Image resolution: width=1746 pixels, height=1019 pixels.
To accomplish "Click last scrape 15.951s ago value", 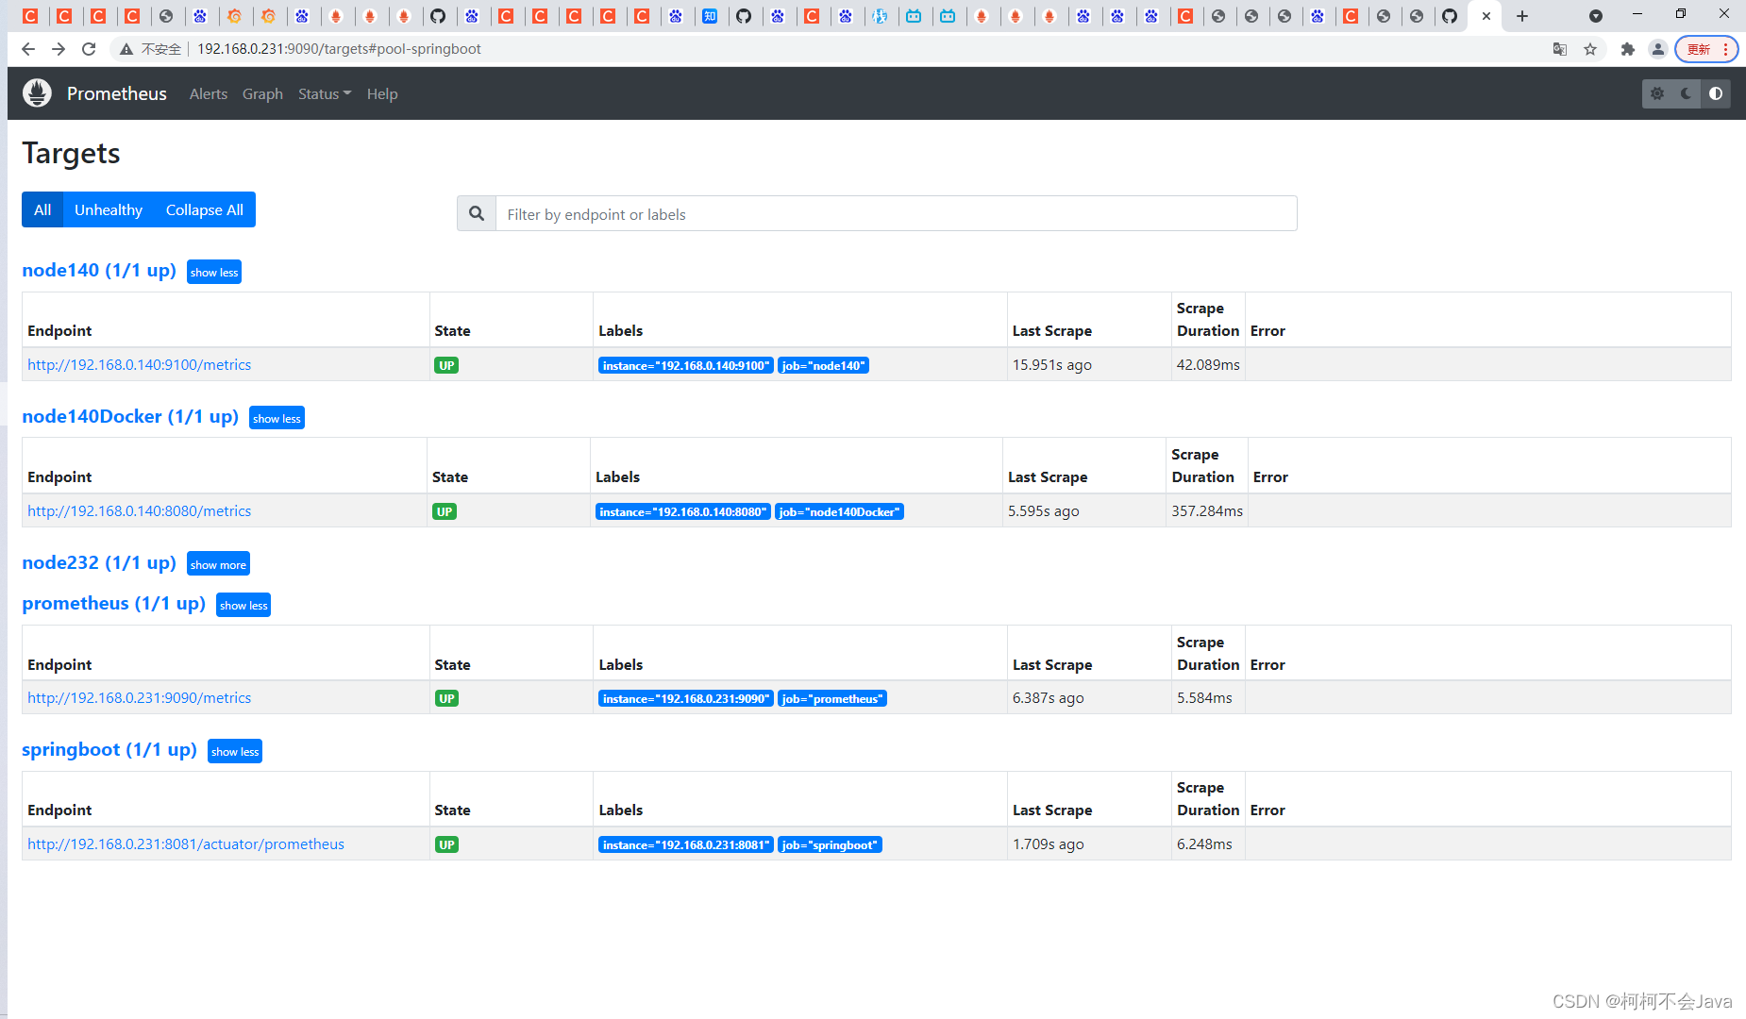I will coord(1052,365).
